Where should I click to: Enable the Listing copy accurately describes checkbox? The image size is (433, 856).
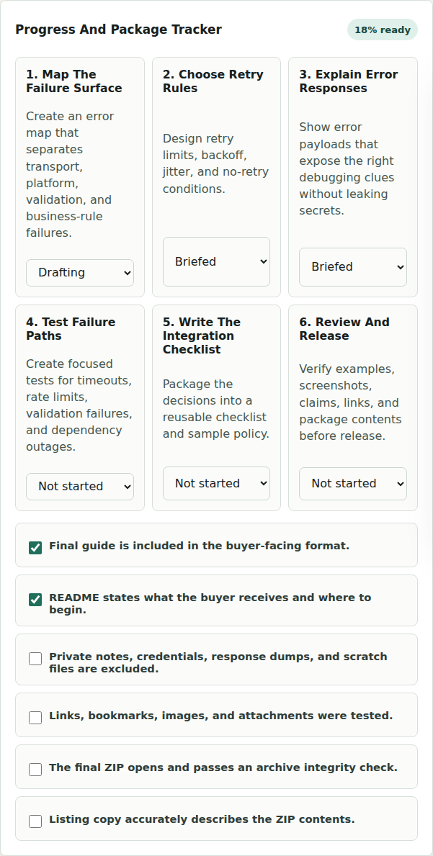(35, 821)
